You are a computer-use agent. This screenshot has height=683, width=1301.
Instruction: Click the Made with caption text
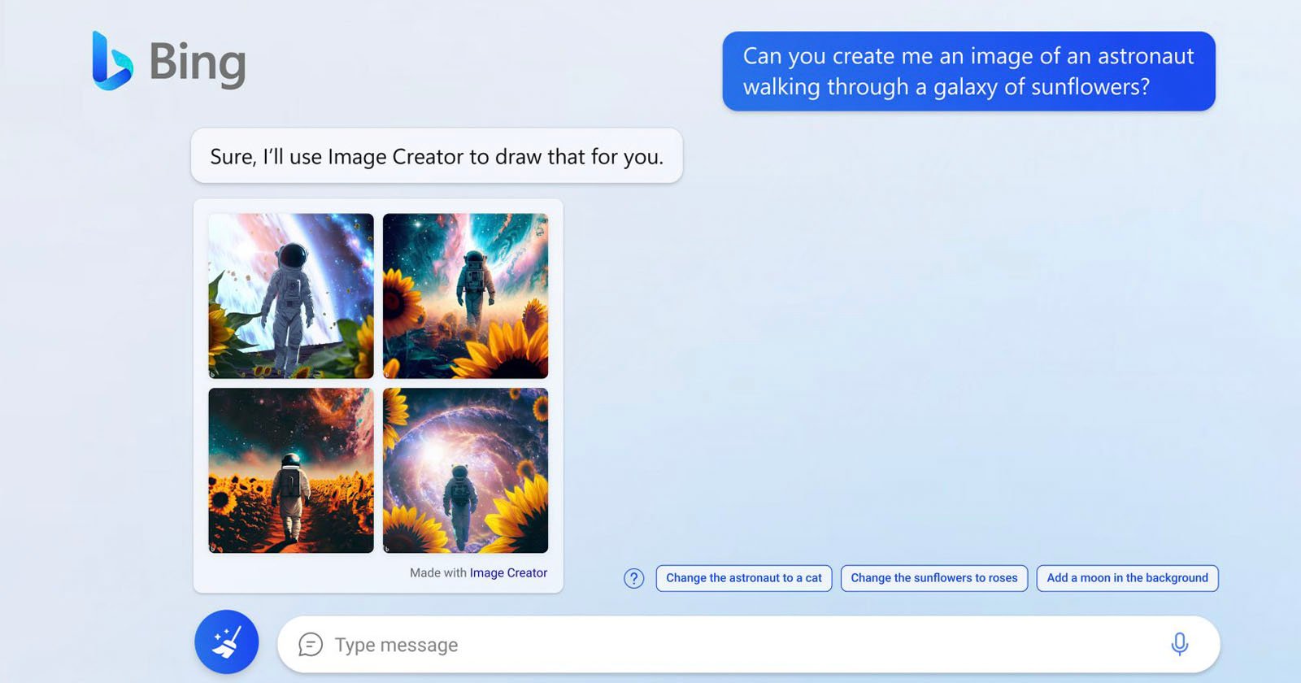437,572
